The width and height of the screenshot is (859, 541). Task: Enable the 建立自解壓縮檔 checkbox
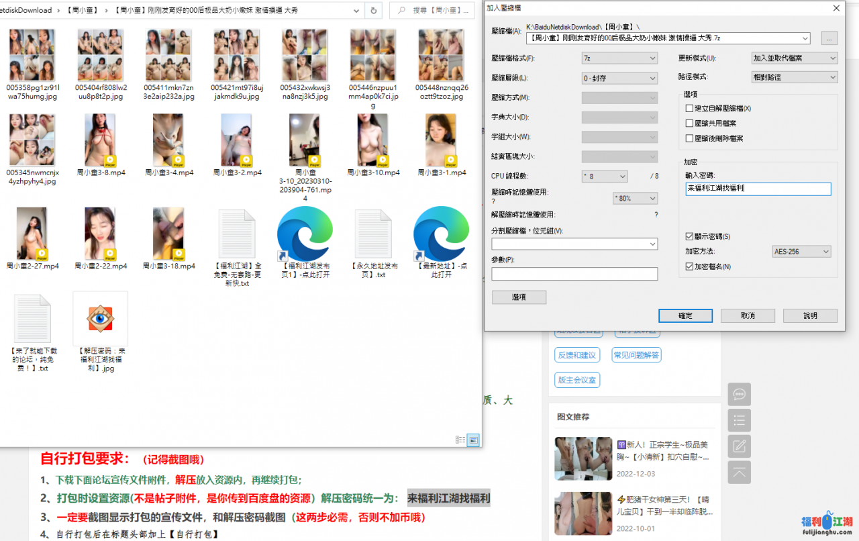(x=689, y=108)
